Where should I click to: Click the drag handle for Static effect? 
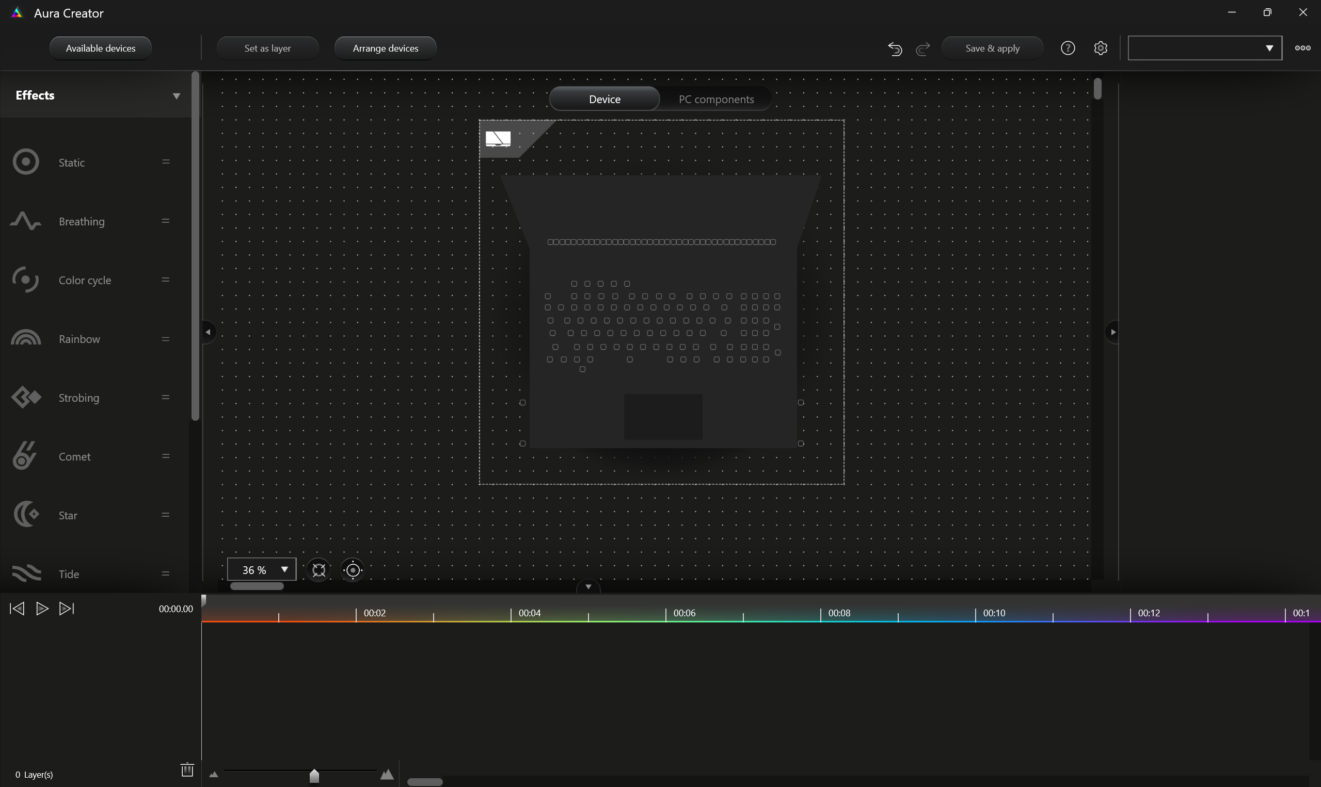pos(166,162)
